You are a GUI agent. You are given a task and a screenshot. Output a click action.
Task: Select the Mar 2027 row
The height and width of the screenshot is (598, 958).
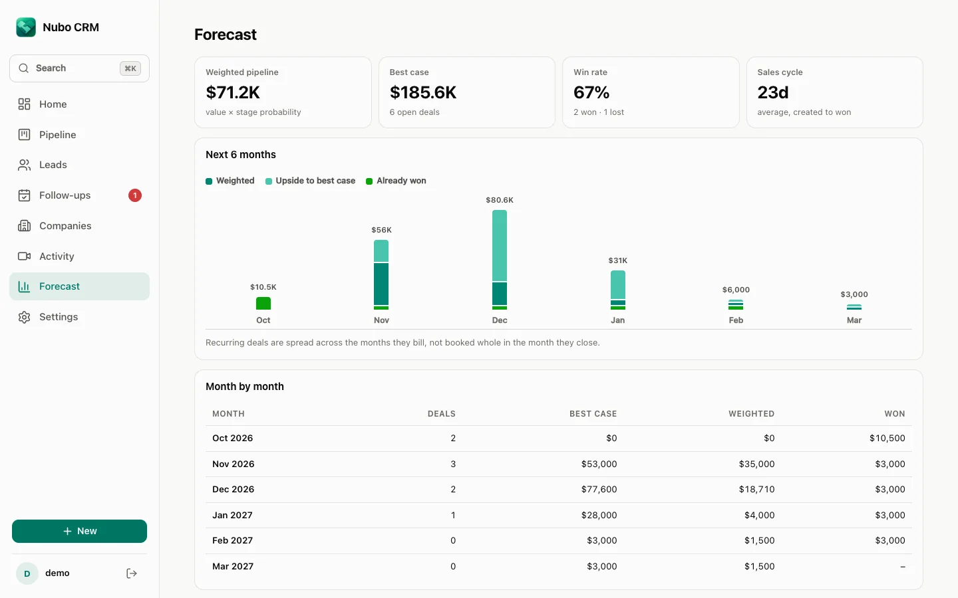[559, 567]
